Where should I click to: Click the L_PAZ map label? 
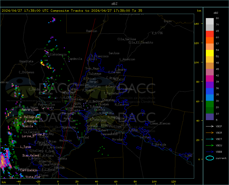[189, 156]
